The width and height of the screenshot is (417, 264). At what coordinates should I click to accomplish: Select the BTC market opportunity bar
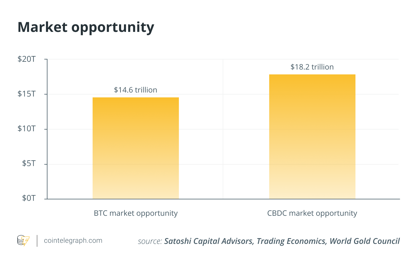(136, 148)
